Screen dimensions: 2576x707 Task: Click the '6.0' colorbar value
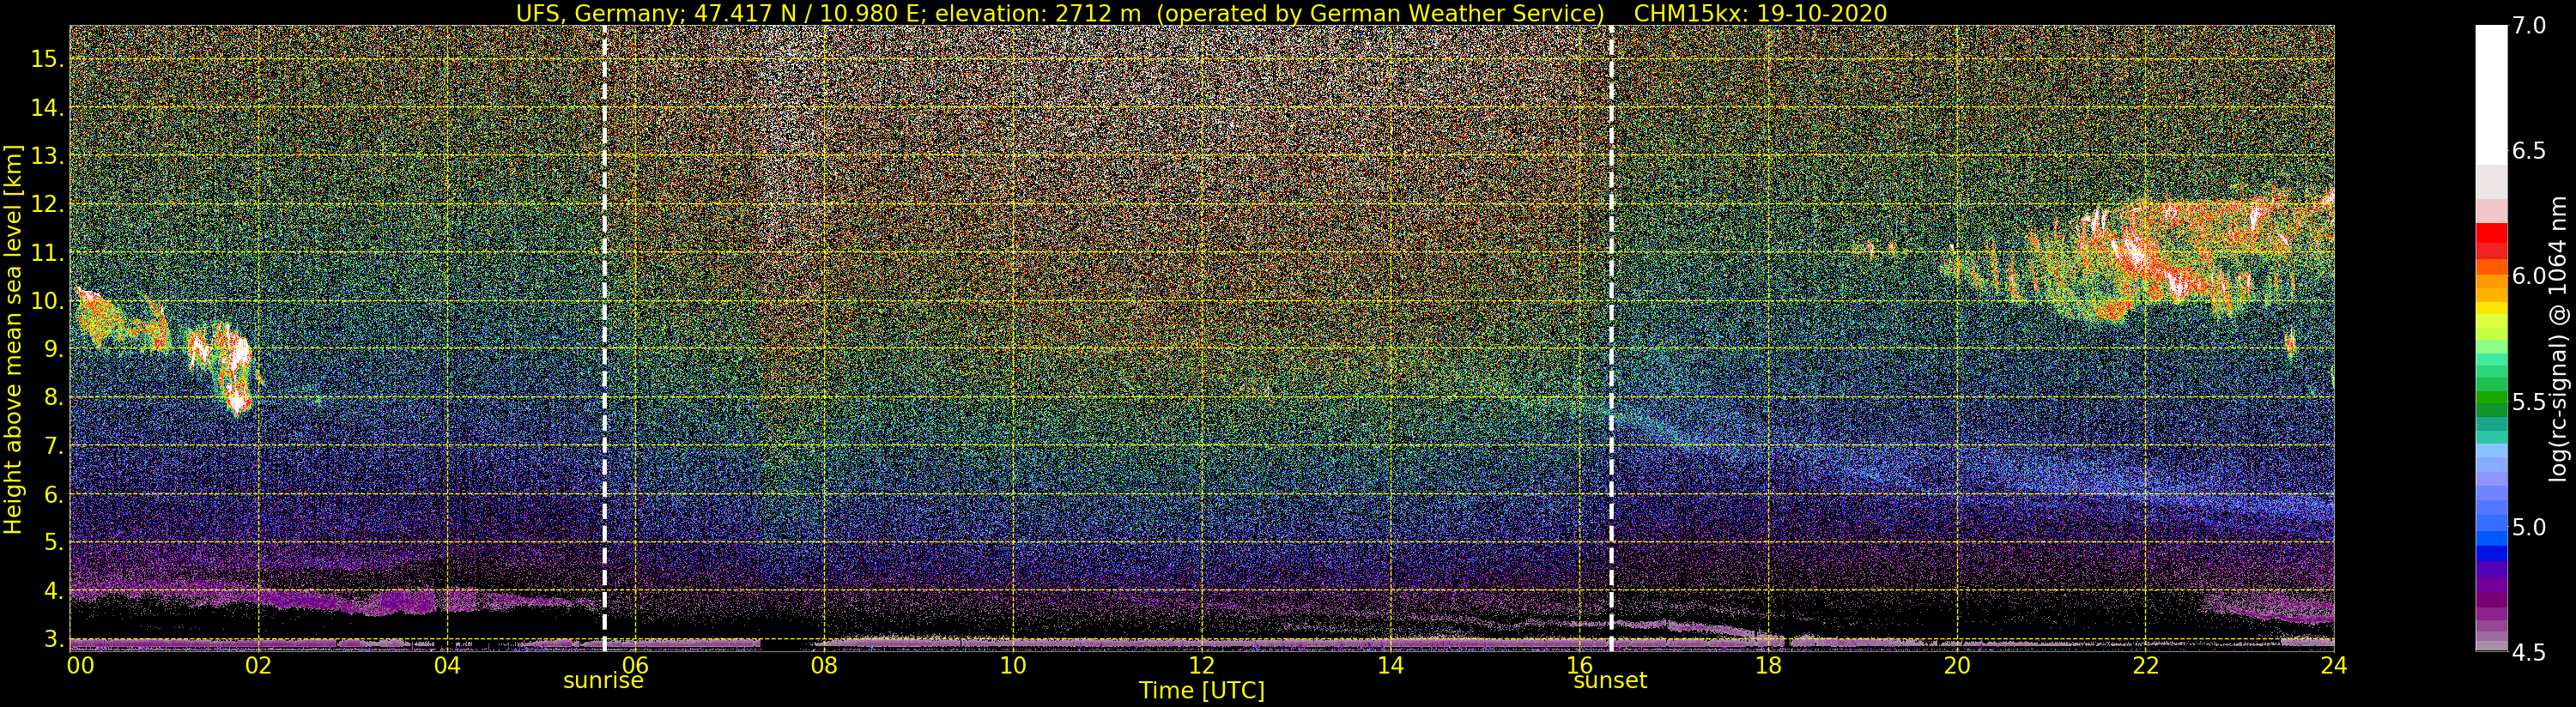(x=2529, y=276)
